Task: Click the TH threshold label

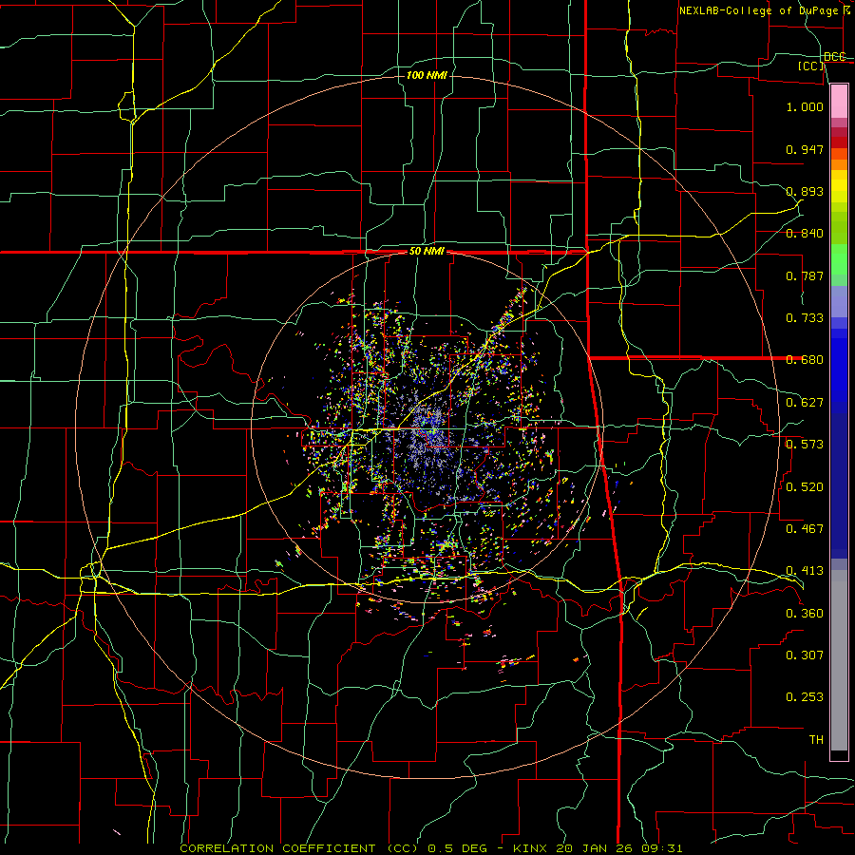Action: coord(816,740)
